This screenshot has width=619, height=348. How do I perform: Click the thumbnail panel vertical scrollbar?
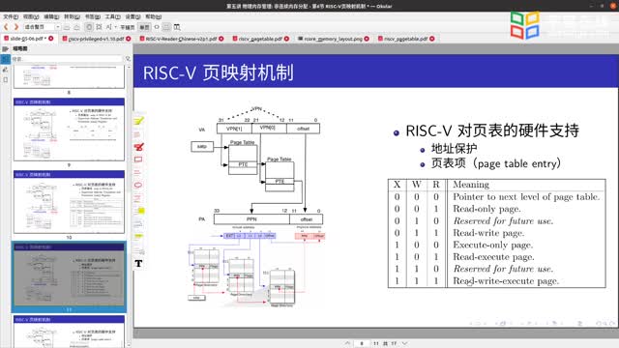tap(129, 205)
